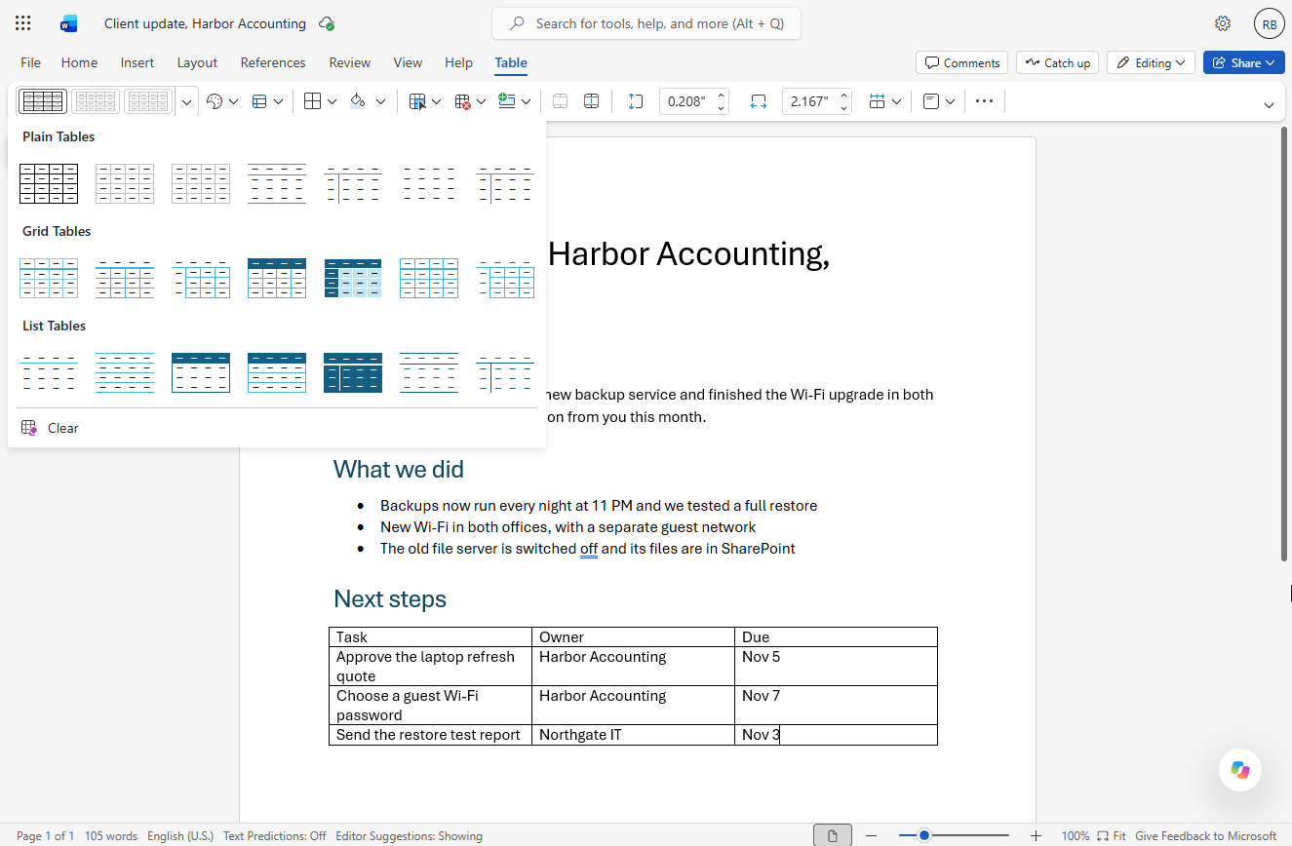This screenshot has height=846, width=1292.
Task: Click the merge cells icon
Action: pyautogui.click(x=560, y=101)
